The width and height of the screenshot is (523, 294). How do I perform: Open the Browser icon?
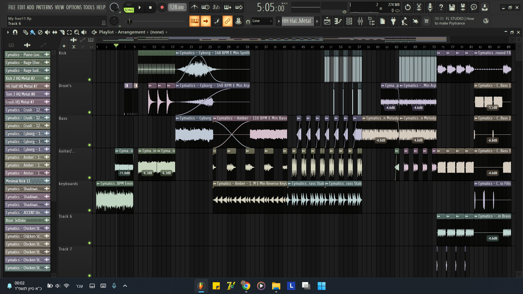click(x=371, y=21)
